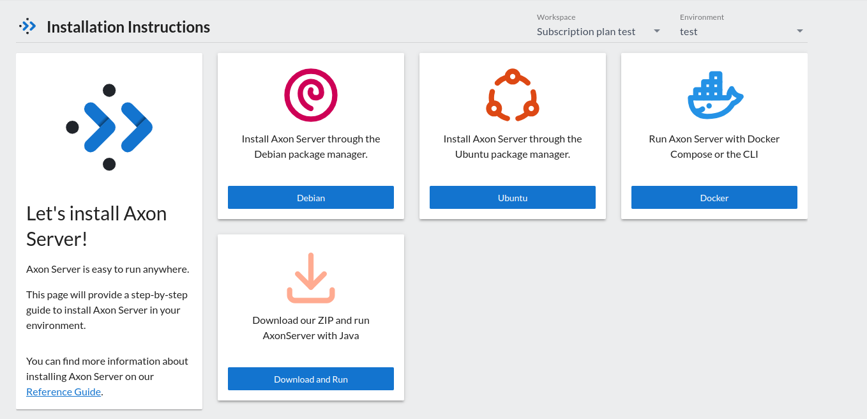Click the Docker whale icon
Screen dimensions: 867x419
[714, 95]
